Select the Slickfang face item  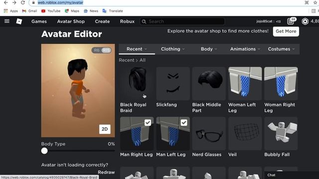click(x=173, y=84)
